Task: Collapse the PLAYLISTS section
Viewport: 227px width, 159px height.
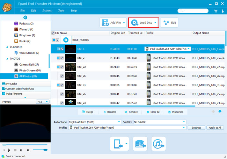Action: pyautogui.click(x=7, y=47)
